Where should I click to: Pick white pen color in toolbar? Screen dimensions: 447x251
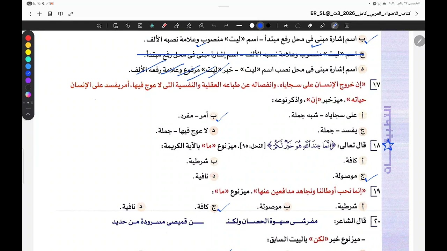pos(252,25)
